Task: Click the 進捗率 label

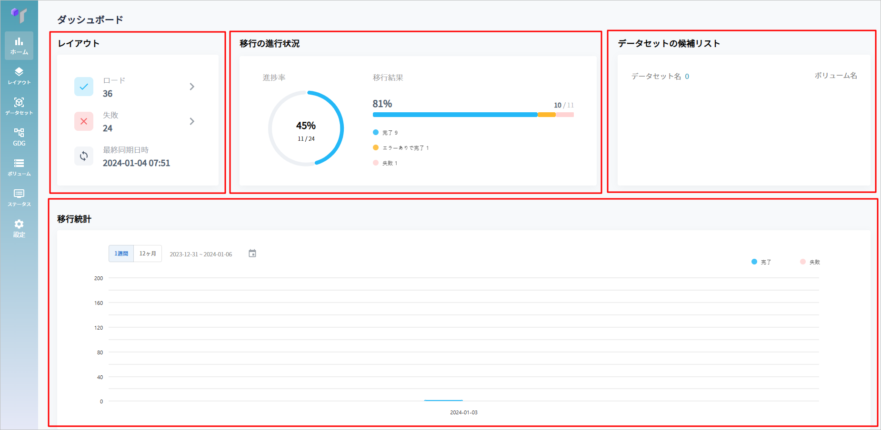Action: tap(274, 78)
